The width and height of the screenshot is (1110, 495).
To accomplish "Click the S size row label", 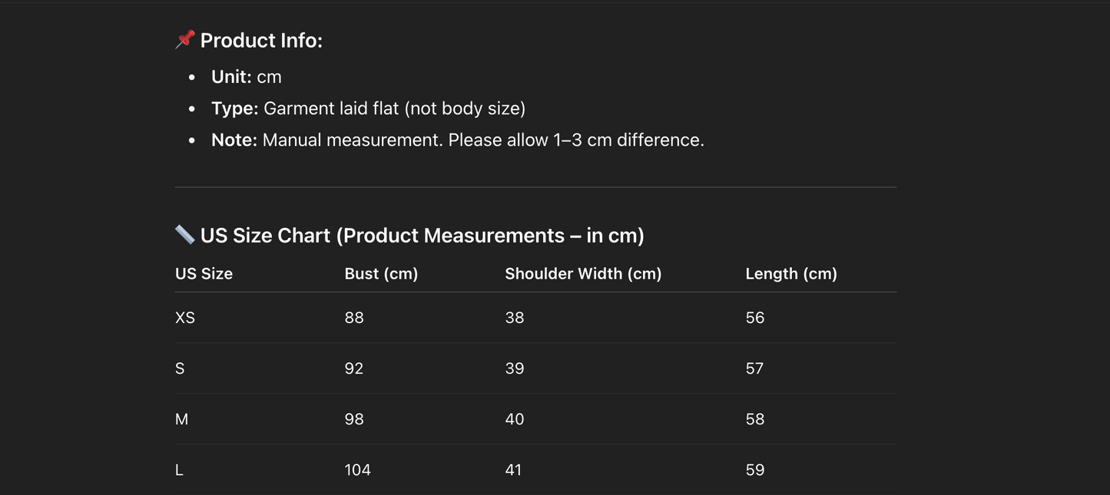I will point(180,368).
